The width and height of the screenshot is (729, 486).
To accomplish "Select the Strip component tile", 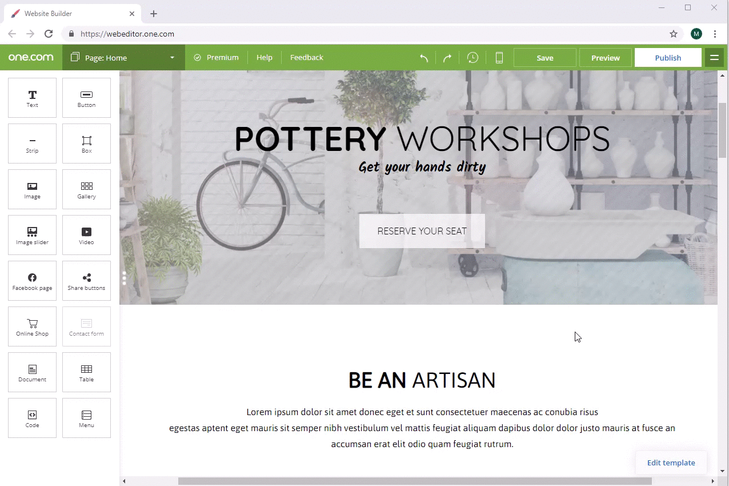I will pos(32,144).
